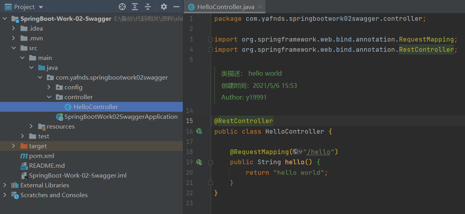Click RequestMapping in import statement

click(x=426, y=39)
